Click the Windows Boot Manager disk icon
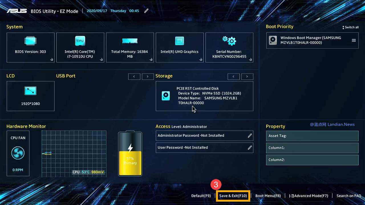Screen dimensions: 365x205 (x=273, y=40)
